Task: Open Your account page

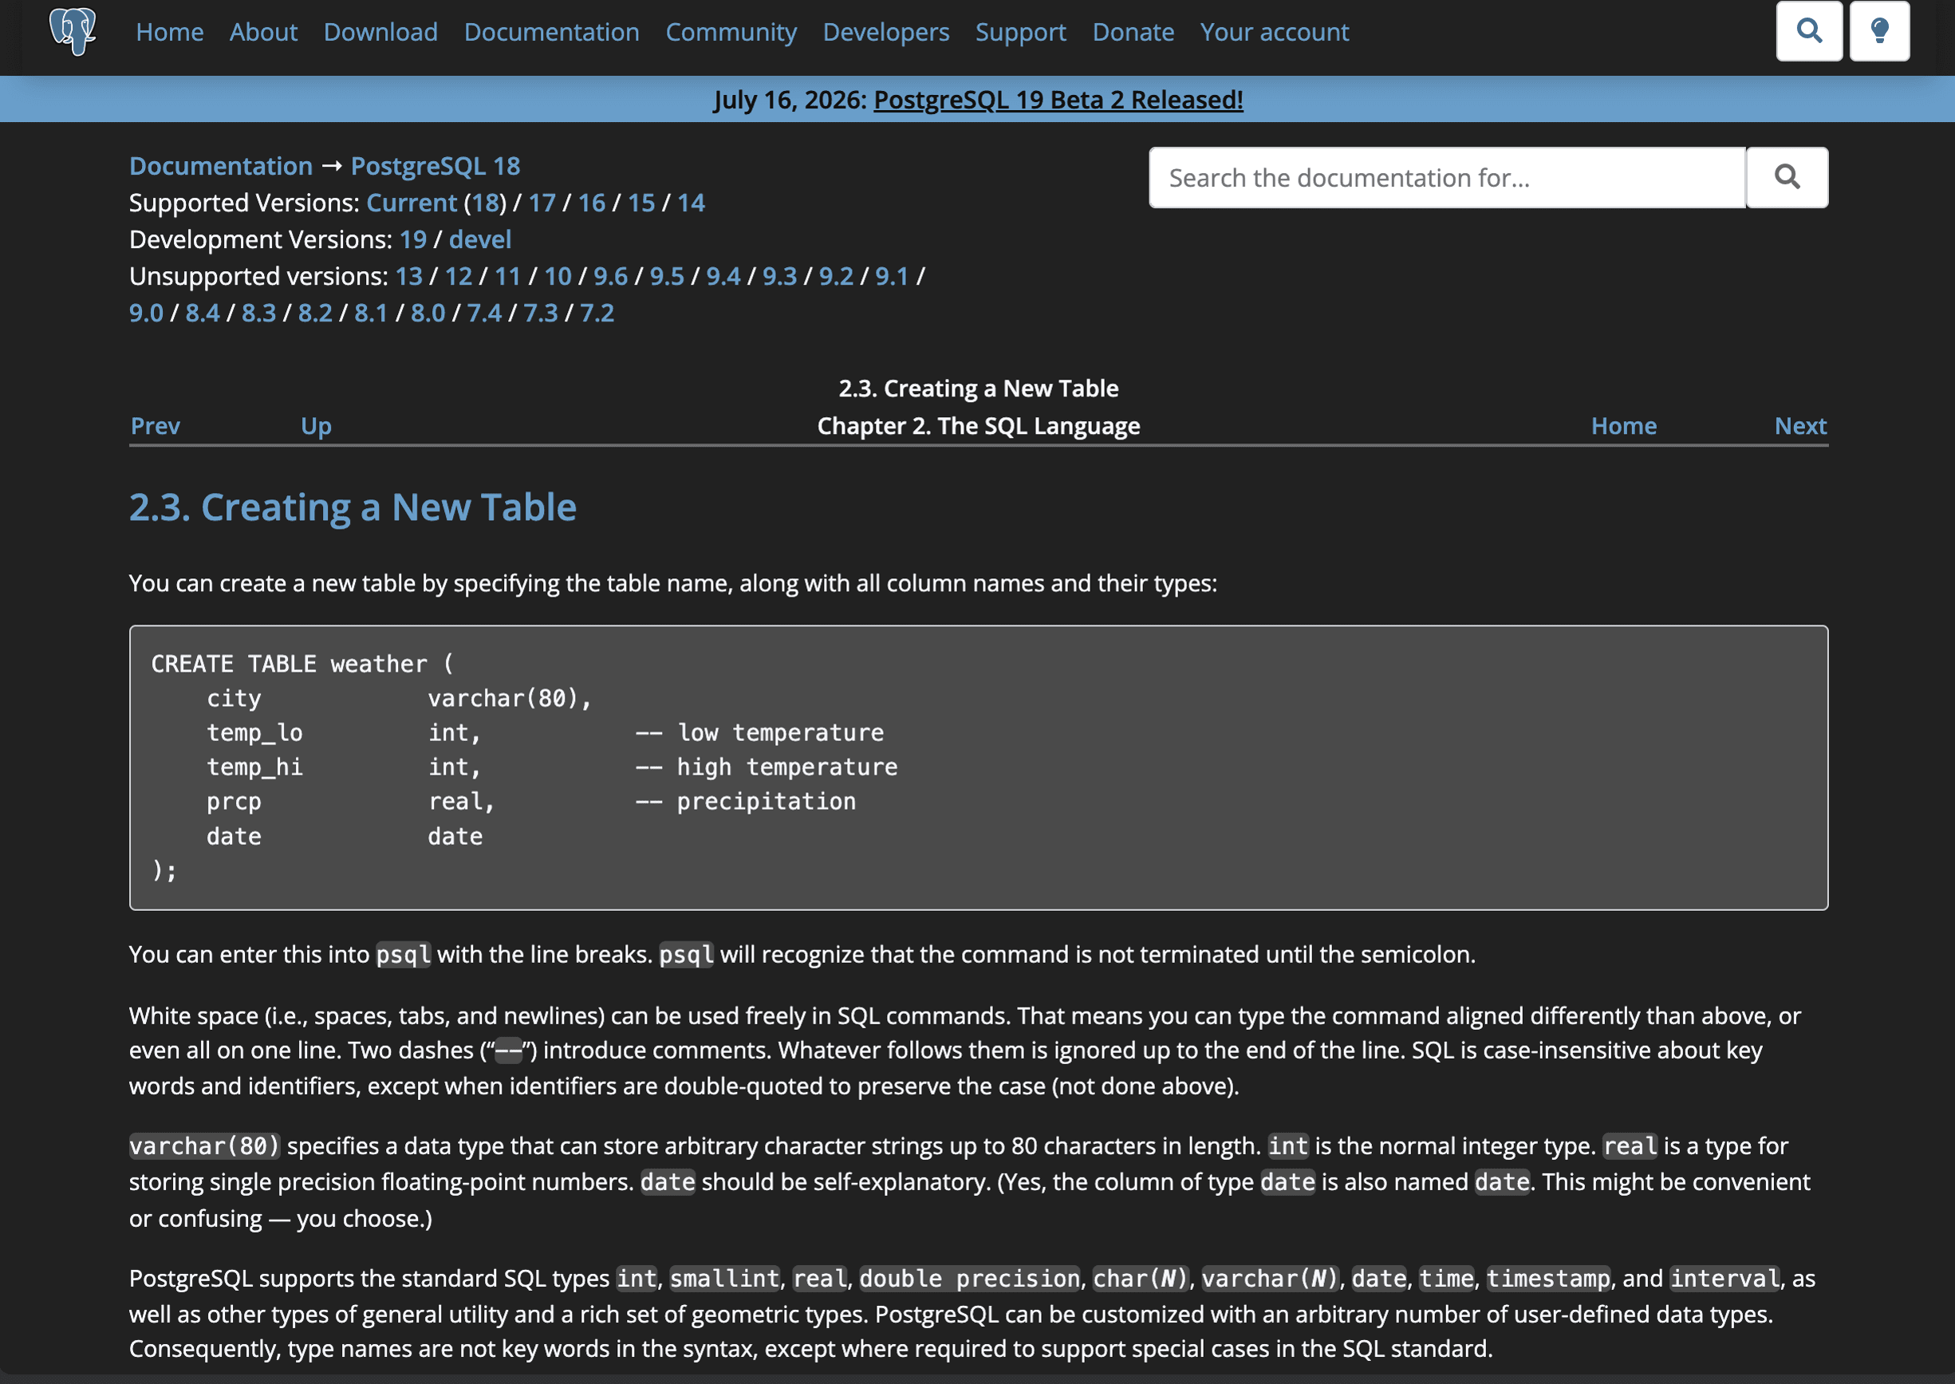Action: [x=1274, y=33]
